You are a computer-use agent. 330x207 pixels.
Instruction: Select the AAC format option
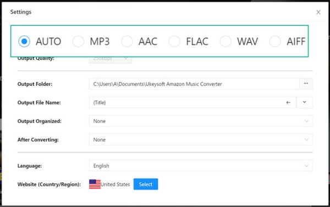pos(127,41)
